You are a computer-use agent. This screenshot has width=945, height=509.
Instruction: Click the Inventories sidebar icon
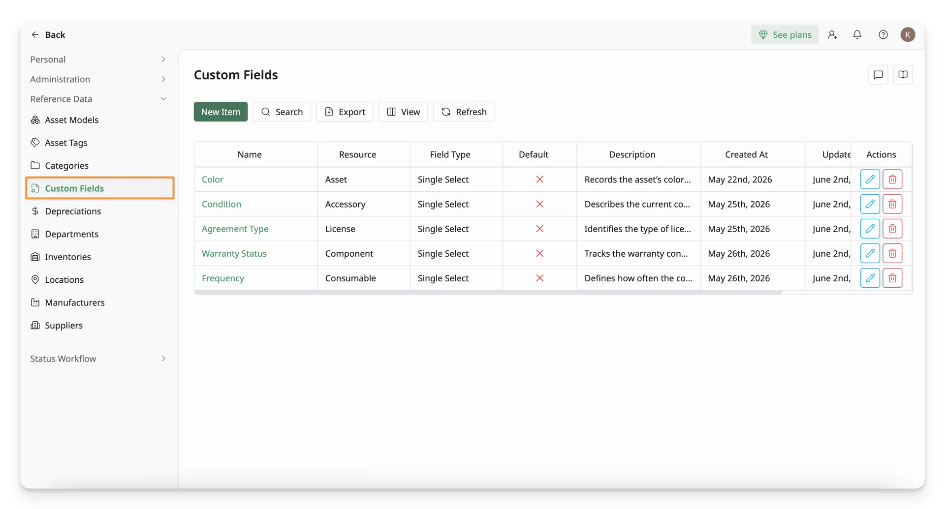click(35, 257)
